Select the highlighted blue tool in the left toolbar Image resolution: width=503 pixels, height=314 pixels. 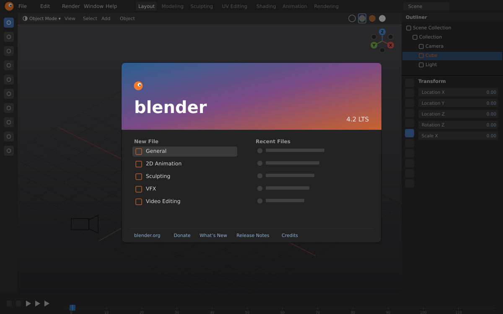(x=9, y=23)
